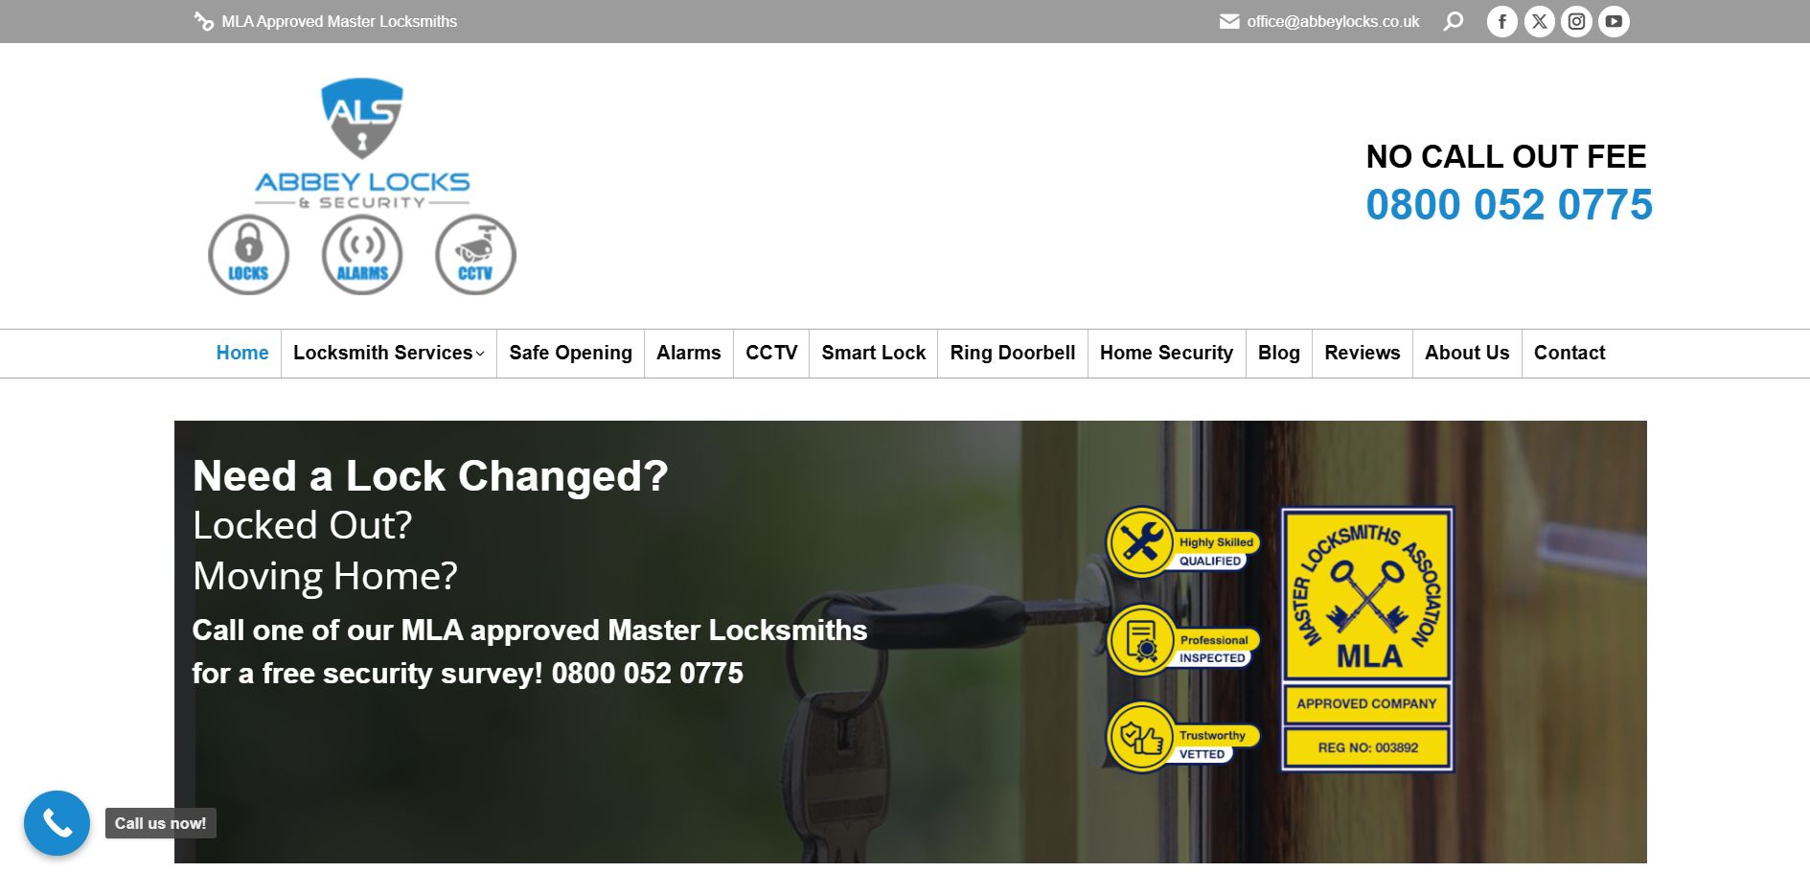The image size is (1810, 872).
Task: Click the search magnifier icon
Action: pos(1455,20)
